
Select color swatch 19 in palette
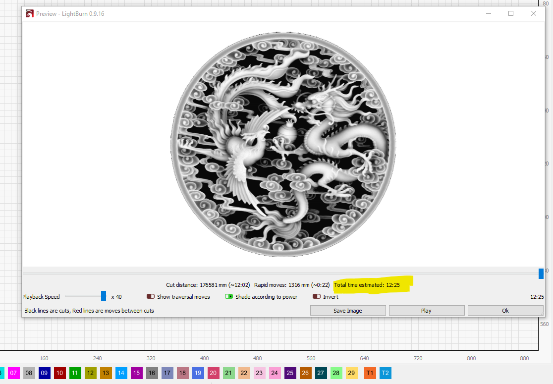[x=198, y=373]
